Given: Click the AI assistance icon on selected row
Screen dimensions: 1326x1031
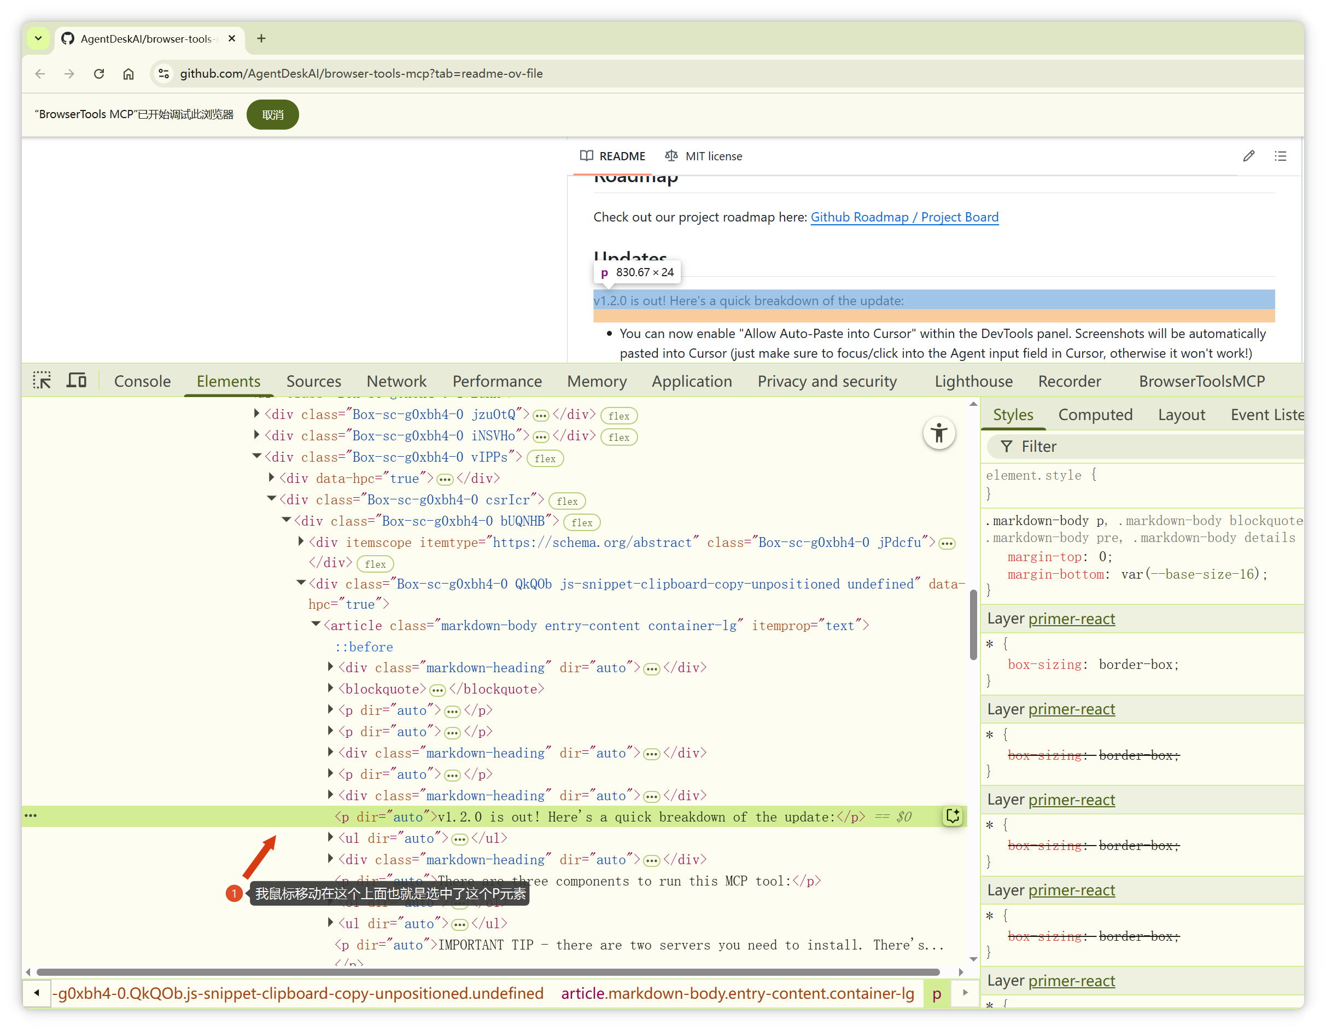Looking at the screenshot, I should tap(952, 816).
